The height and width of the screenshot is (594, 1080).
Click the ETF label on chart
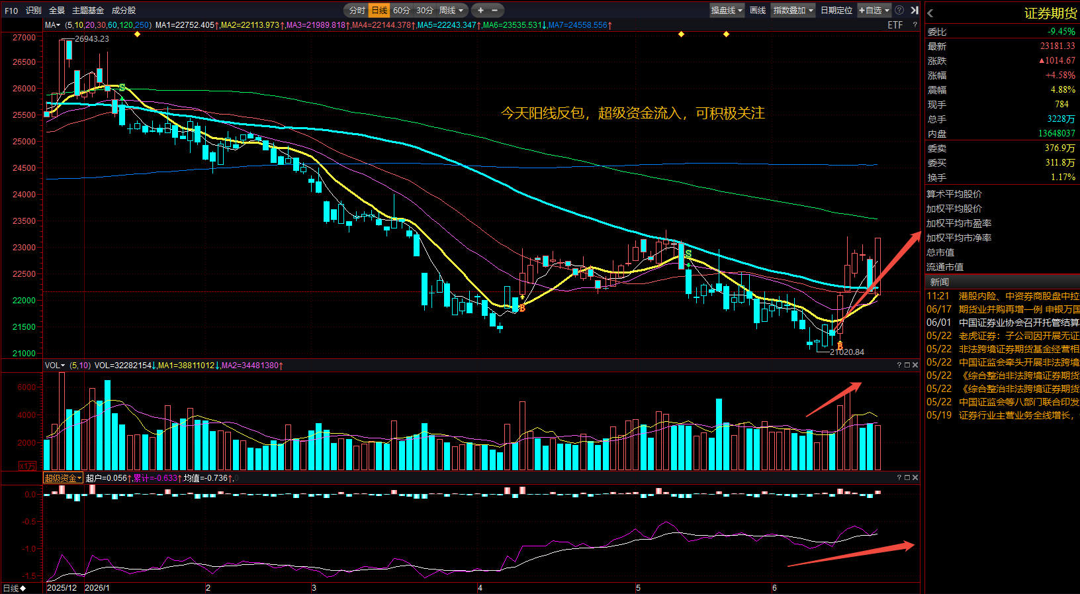[x=895, y=25]
